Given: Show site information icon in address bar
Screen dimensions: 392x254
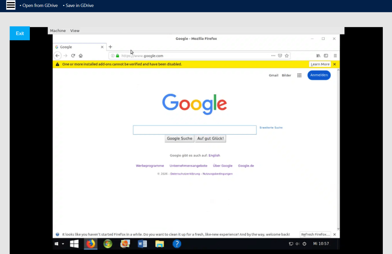Looking at the screenshot, I should [x=113, y=56].
